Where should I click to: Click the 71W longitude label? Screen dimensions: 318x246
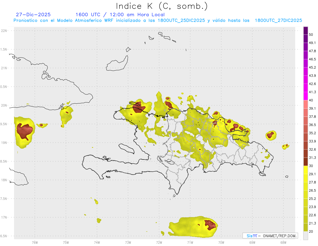coord(190,243)
